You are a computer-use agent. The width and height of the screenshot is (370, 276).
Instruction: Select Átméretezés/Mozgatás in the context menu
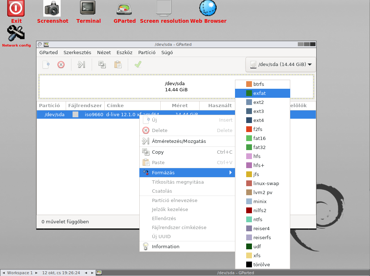pyautogui.click(x=187, y=141)
